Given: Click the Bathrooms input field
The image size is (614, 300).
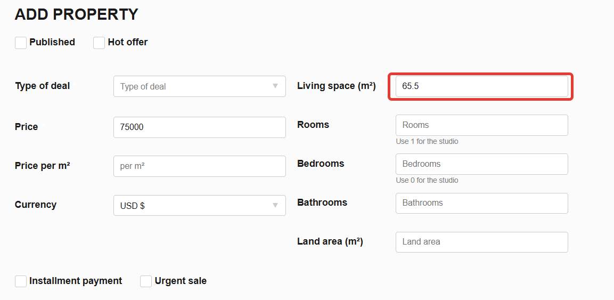Looking at the screenshot, I should pyautogui.click(x=481, y=203).
